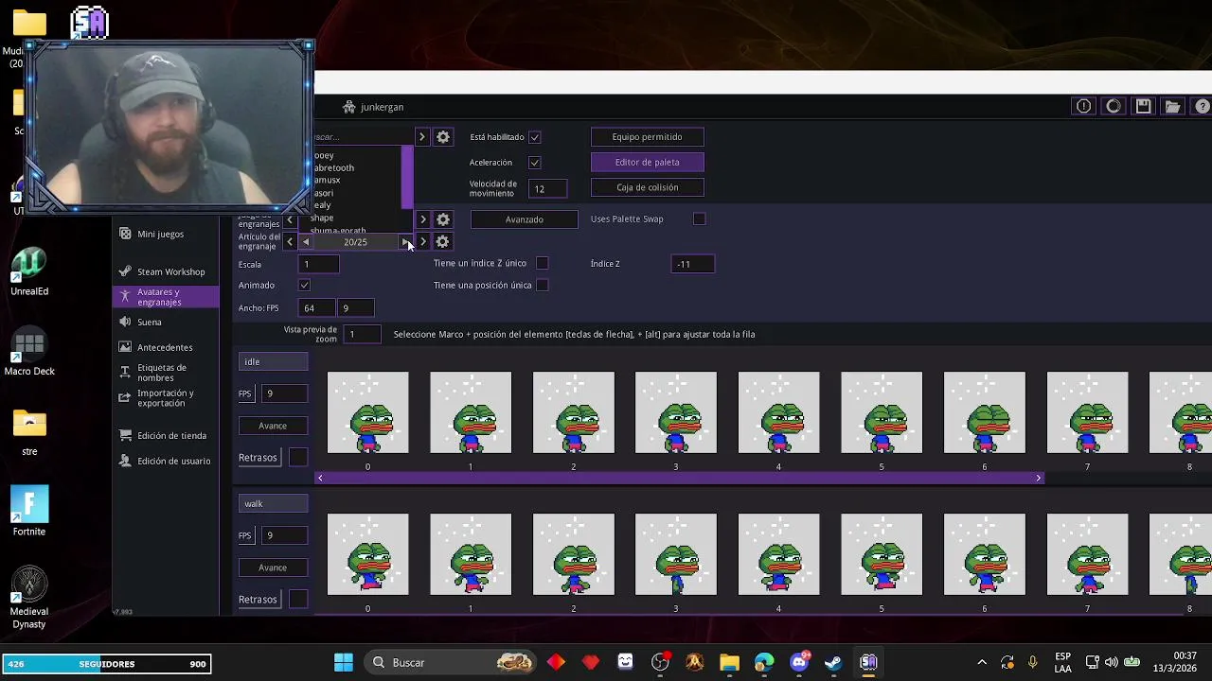Open Caja de colisión
The height and width of the screenshot is (681, 1212).
click(x=647, y=187)
